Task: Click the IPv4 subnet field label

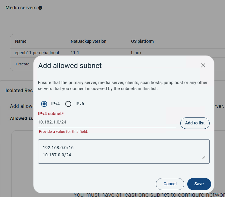Action: (x=51, y=114)
